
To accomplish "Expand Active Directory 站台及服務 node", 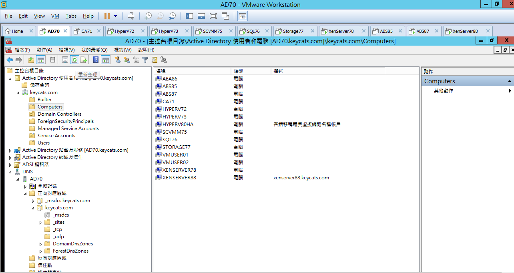I will click(x=10, y=151).
